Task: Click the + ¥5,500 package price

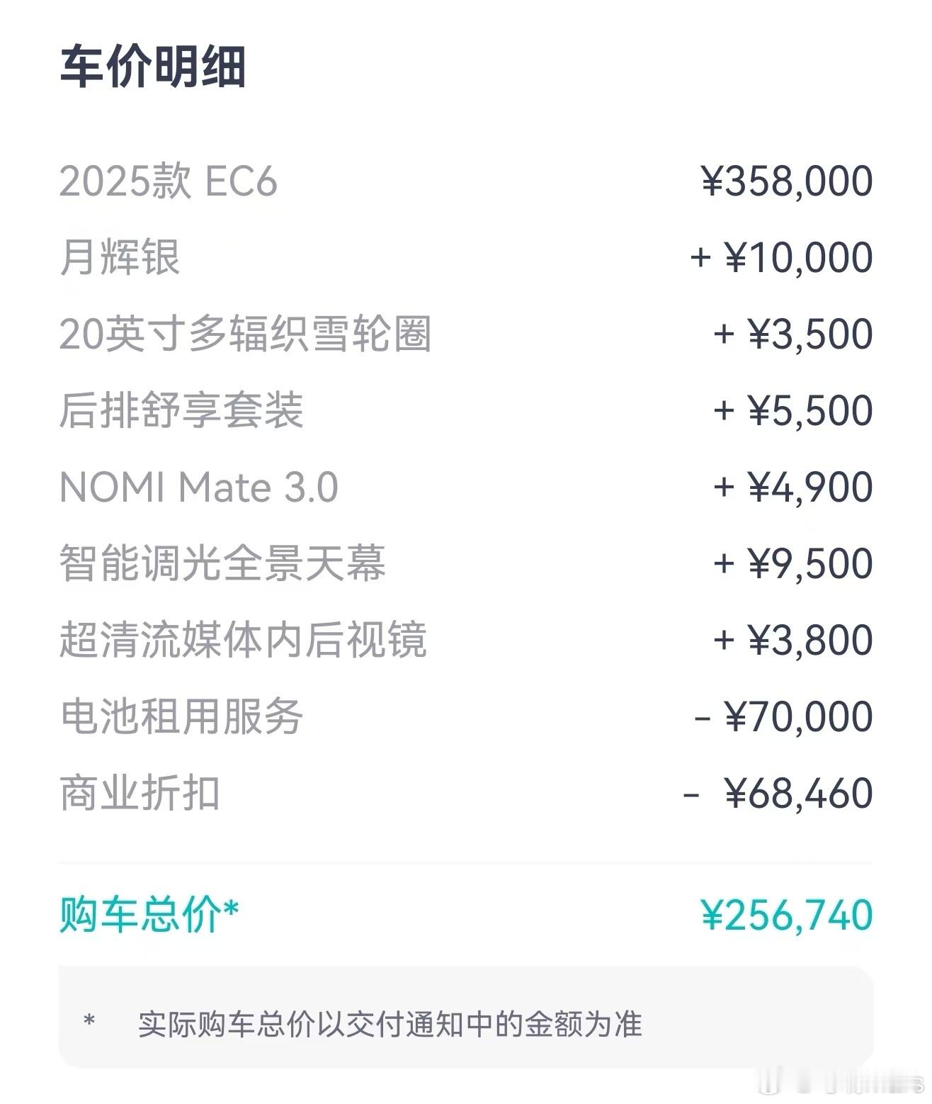Action: pos(792,410)
